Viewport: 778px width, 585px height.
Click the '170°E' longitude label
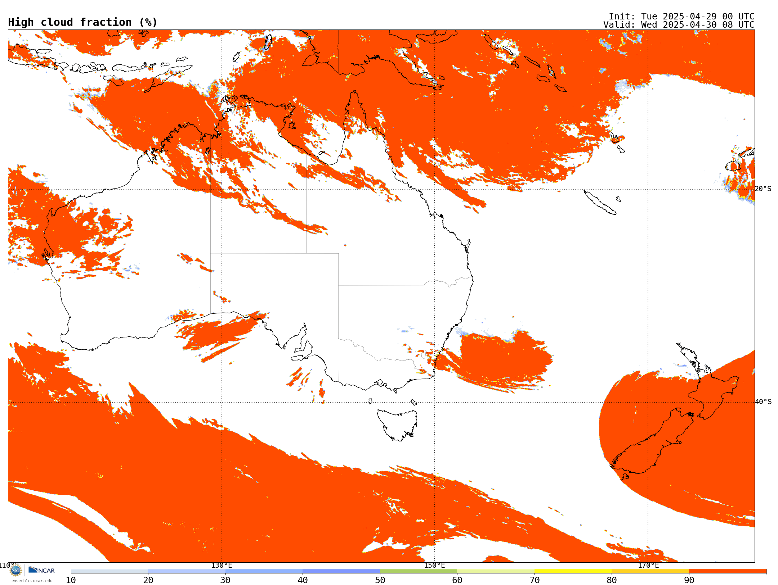point(648,565)
